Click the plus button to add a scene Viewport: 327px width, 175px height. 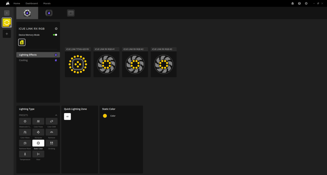[x=7, y=34]
